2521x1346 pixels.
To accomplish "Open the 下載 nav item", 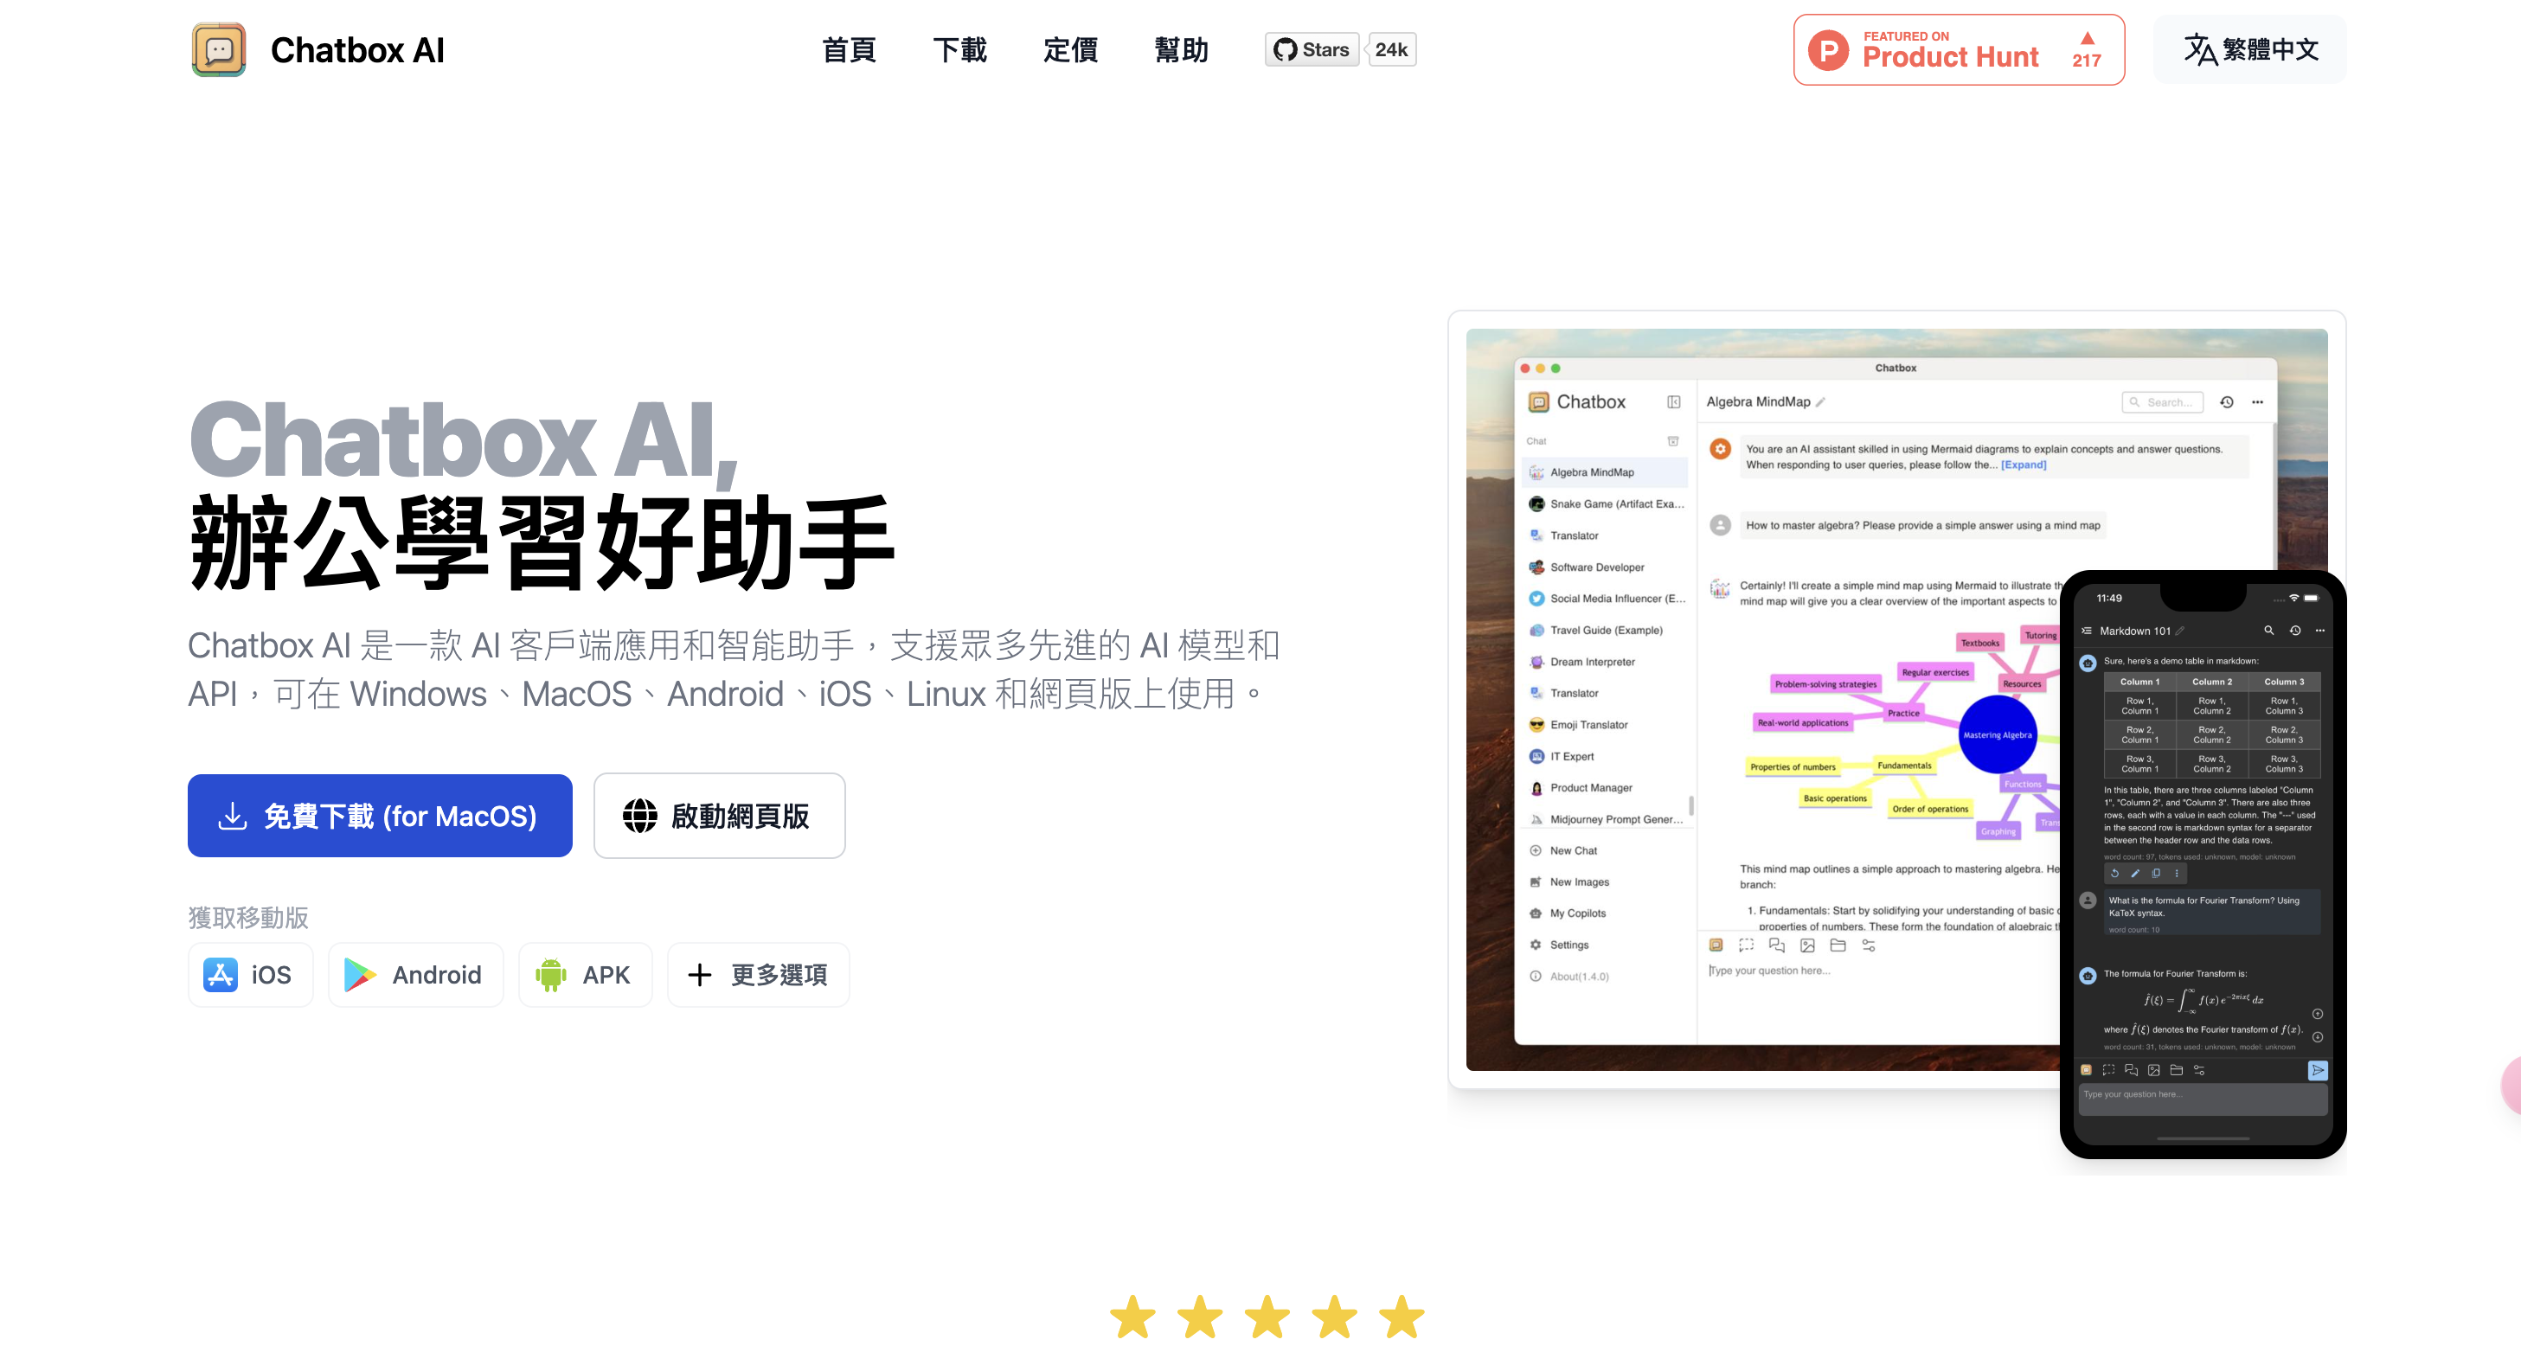I will (x=959, y=50).
